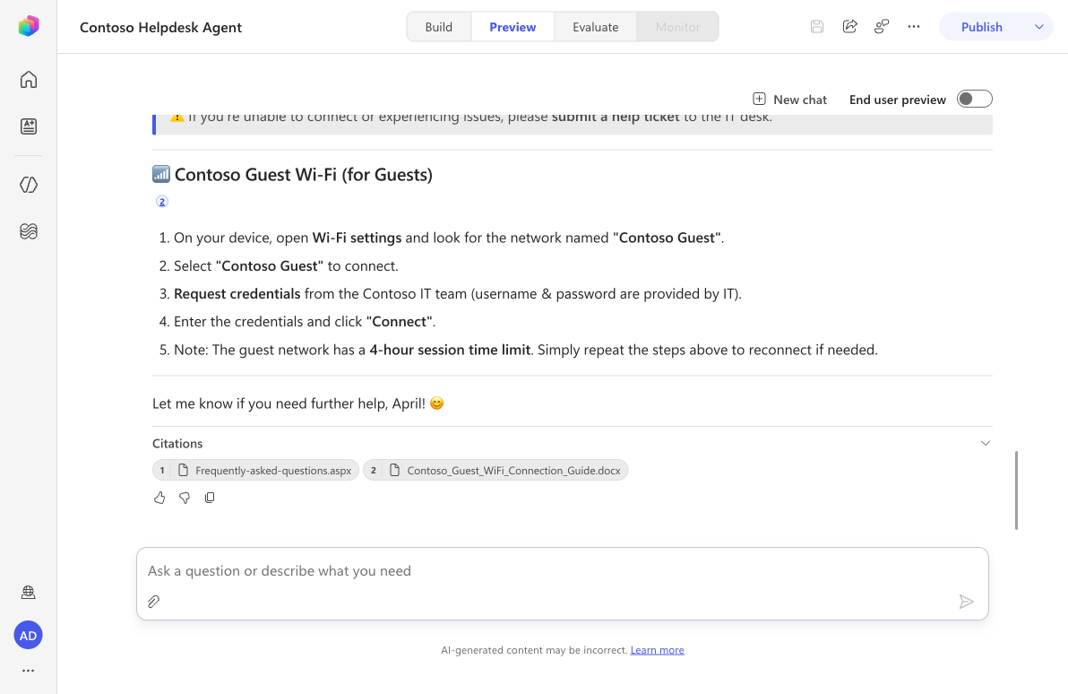Start a New chat
Screen dimensions: 1068x694
tap(789, 100)
